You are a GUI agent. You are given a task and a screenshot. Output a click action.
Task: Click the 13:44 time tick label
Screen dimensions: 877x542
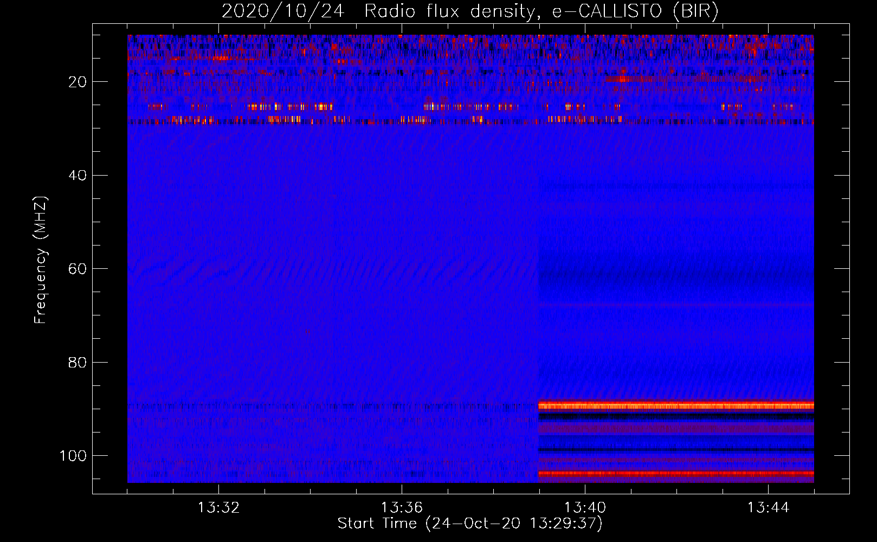pos(768,508)
